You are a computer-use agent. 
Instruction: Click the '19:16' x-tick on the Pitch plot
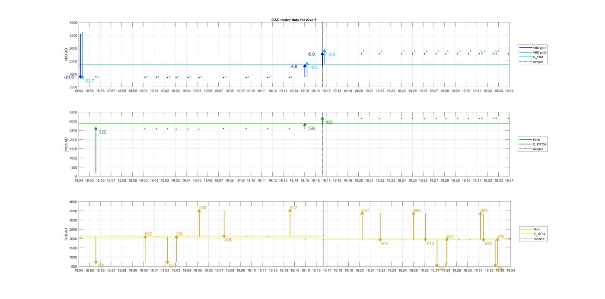(x=316, y=180)
